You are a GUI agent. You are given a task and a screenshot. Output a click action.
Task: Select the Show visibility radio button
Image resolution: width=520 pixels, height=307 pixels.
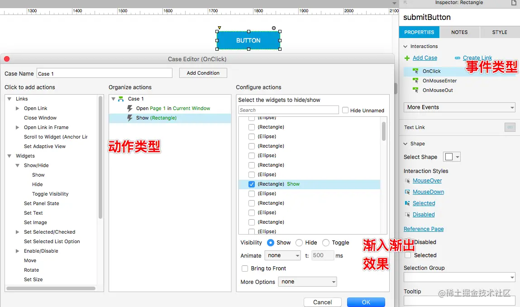(x=271, y=243)
